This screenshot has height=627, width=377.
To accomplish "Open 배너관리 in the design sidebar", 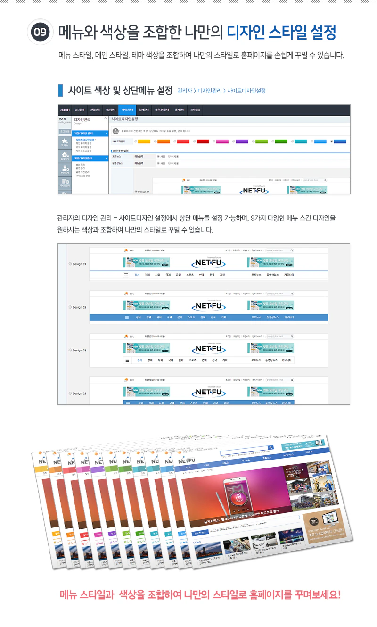I will coord(80,165).
